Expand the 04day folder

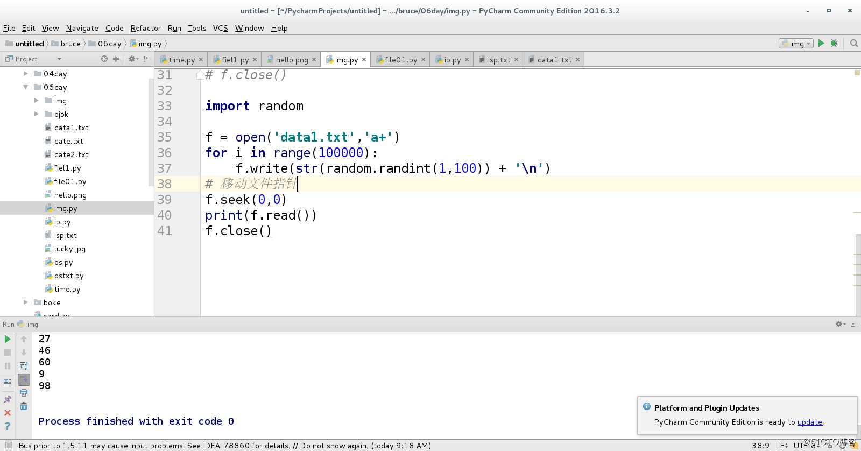(x=25, y=74)
